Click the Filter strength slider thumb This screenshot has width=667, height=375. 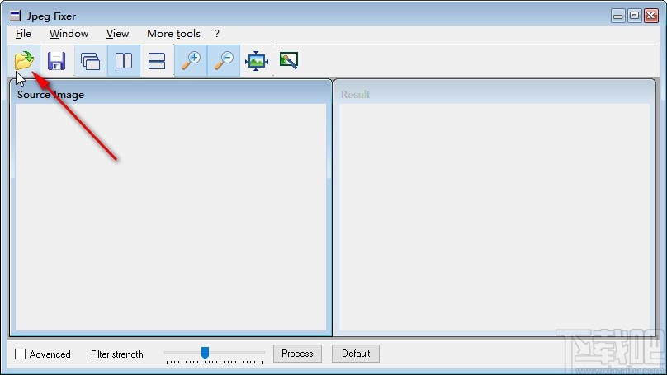[205, 353]
